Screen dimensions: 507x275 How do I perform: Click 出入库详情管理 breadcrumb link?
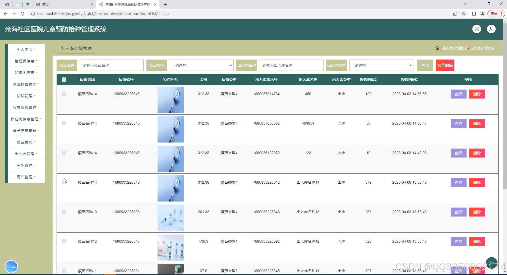454,48
